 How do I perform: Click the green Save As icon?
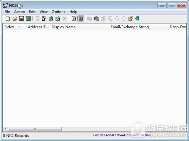click(x=28, y=18)
